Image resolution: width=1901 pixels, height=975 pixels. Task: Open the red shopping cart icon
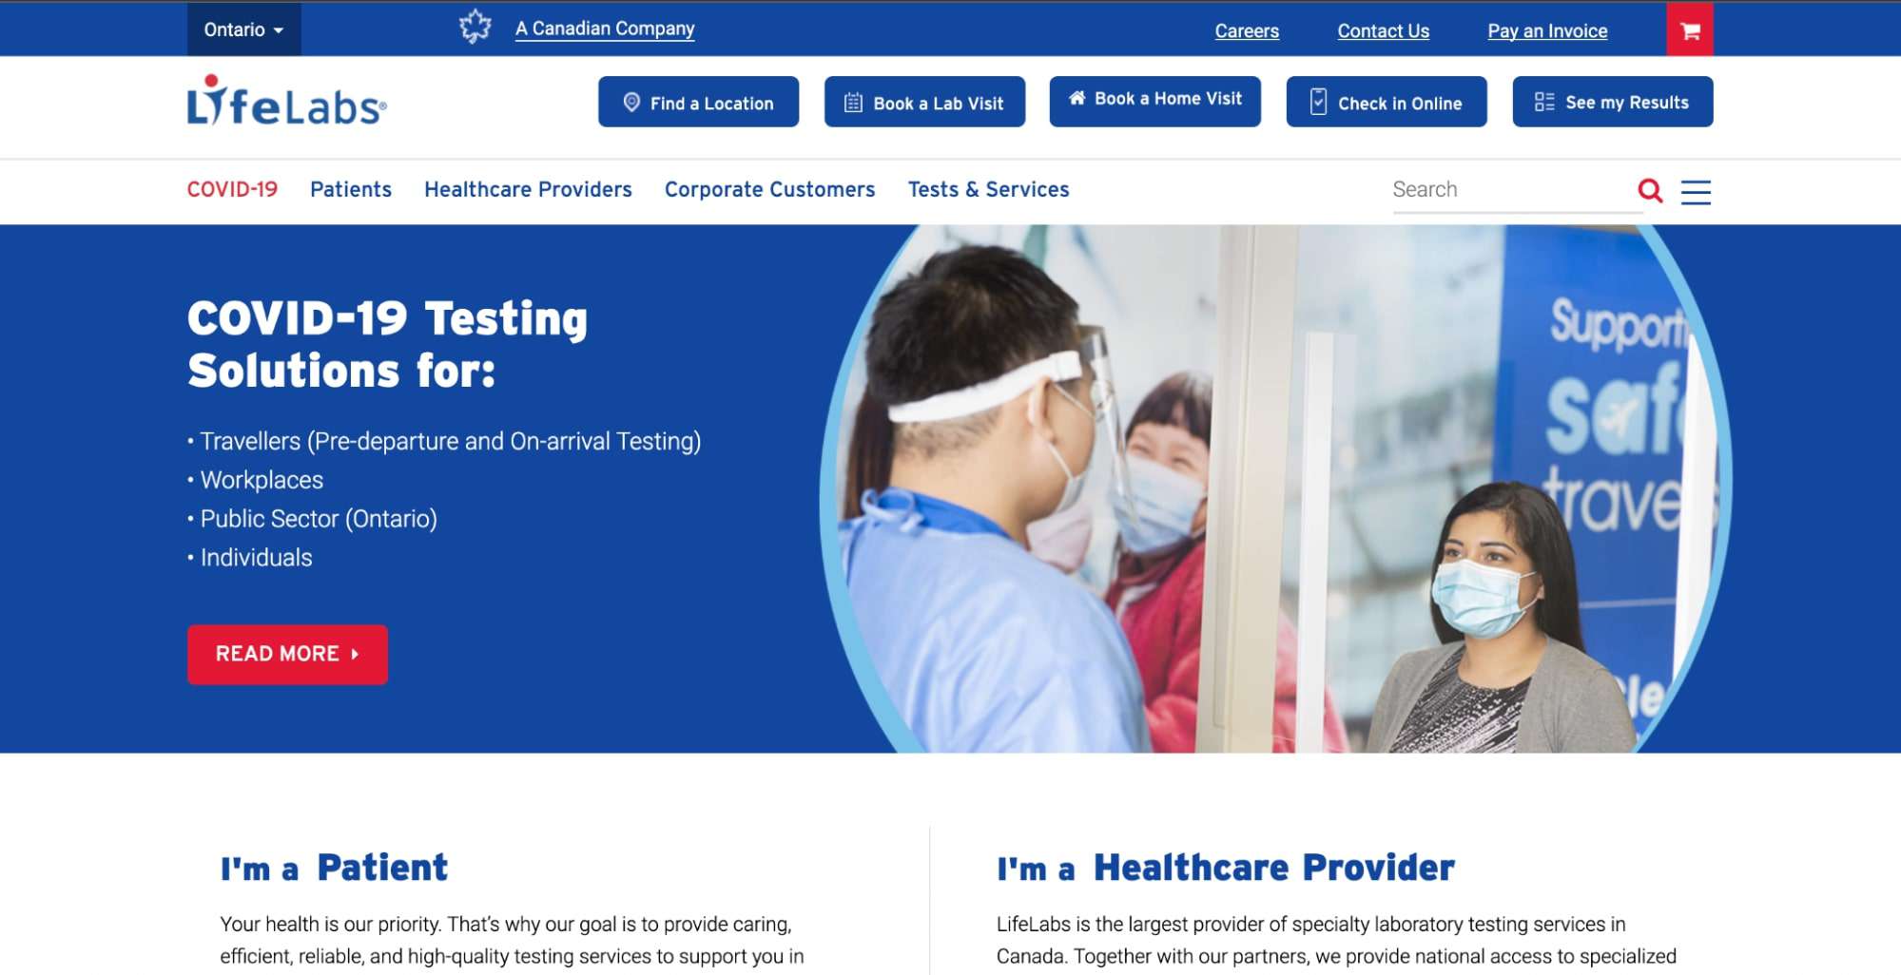click(1690, 30)
